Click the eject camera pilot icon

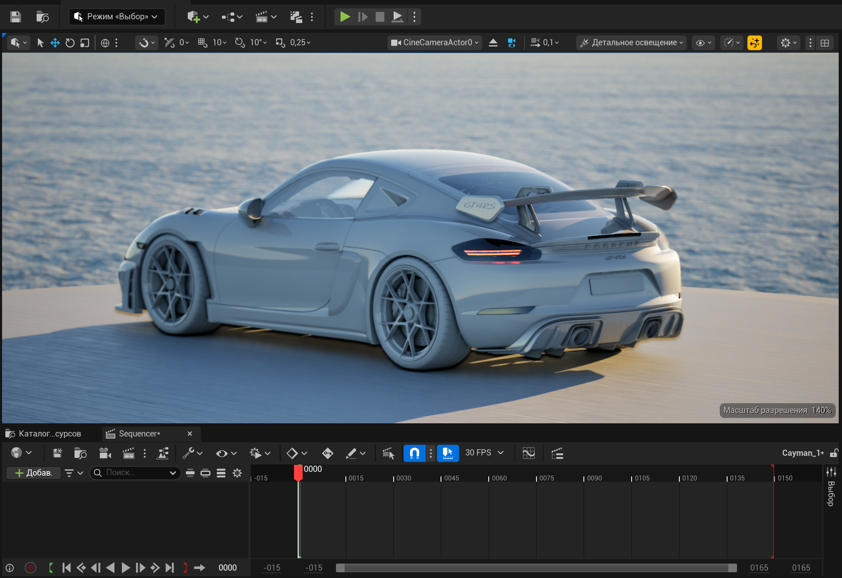point(493,43)
